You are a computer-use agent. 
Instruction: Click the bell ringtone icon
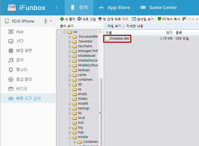tap(11, 70)
